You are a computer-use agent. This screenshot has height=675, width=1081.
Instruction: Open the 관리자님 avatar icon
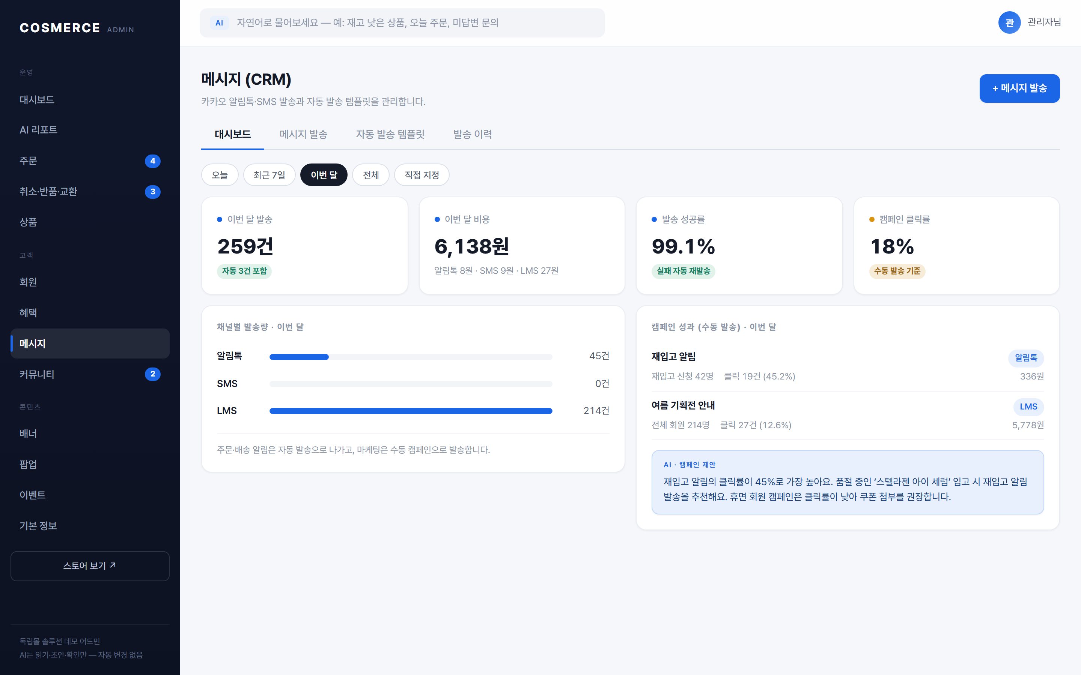(1009, 23)
